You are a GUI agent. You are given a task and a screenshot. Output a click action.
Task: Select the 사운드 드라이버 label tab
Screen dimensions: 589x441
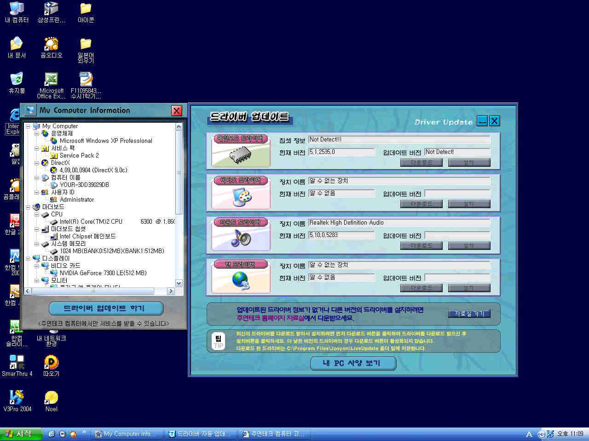240,222
